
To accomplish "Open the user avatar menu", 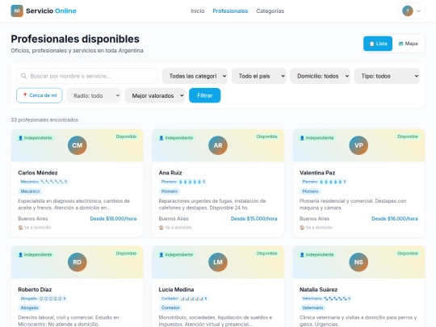I will 408,10.
